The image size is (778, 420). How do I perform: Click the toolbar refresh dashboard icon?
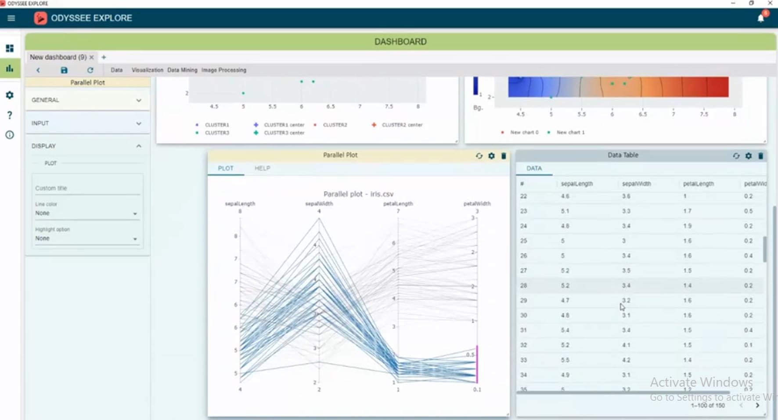point(90,70)
